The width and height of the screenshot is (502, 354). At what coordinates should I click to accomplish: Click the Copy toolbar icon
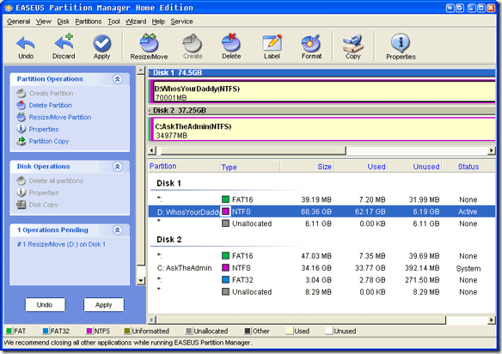[x=352, y=47]
